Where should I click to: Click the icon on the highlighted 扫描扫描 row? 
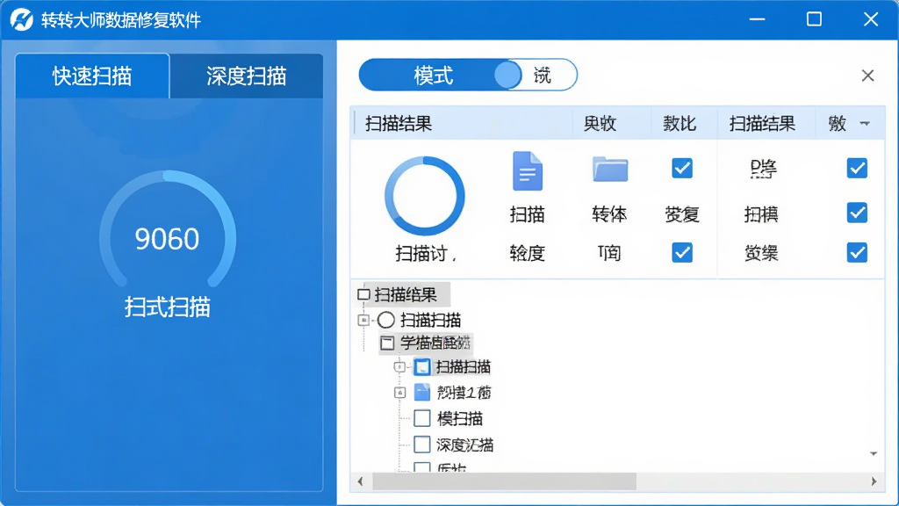pos(422,367)
